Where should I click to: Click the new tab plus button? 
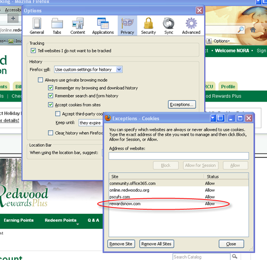pyautogui.click(x=13, y=19)
